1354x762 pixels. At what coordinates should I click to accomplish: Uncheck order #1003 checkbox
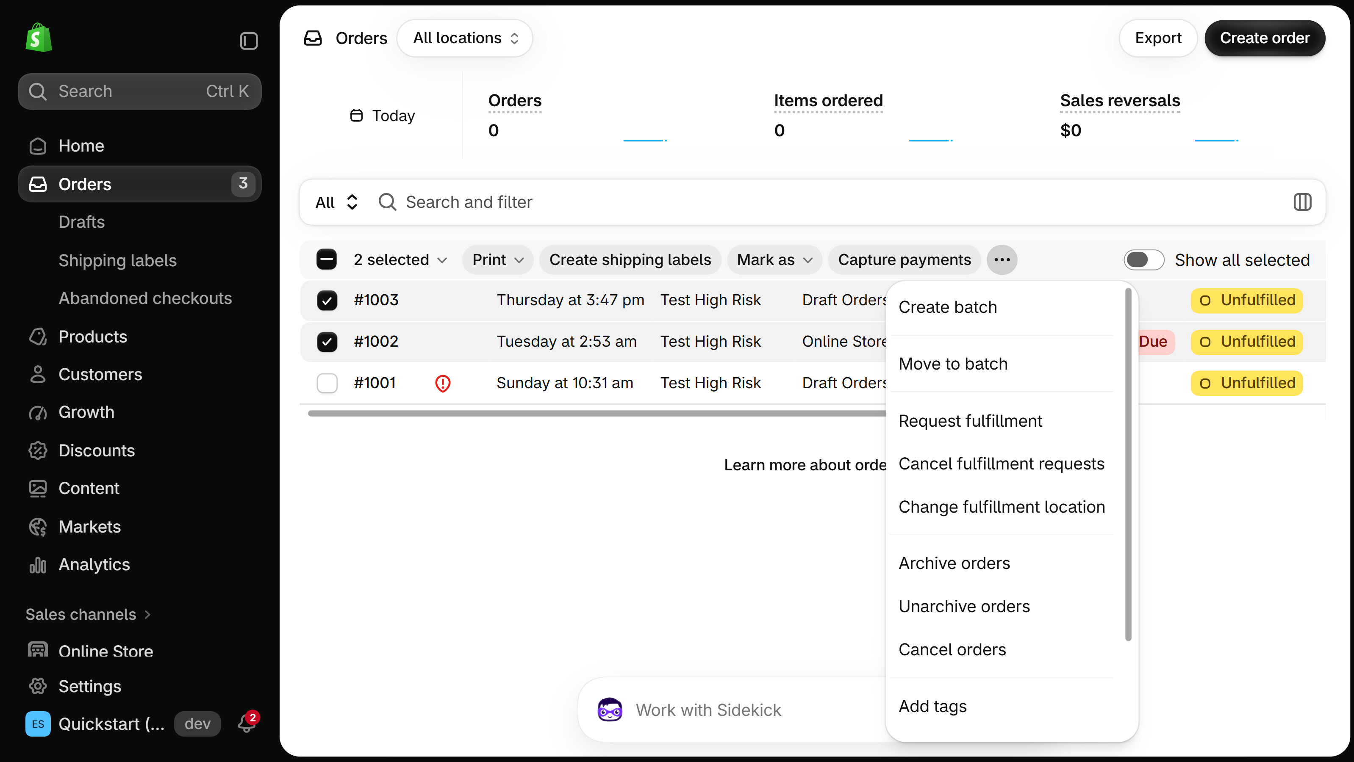pos(327,301)
